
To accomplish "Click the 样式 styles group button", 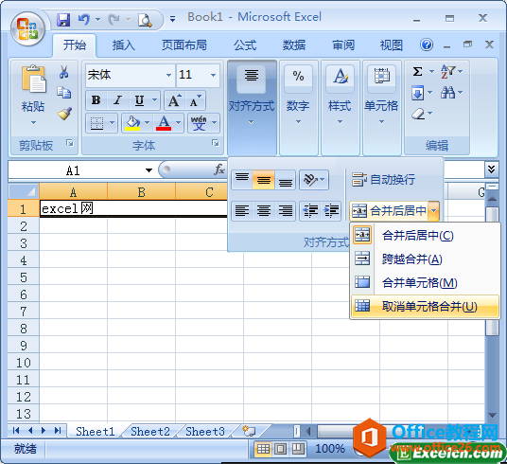I will (340, 107).
